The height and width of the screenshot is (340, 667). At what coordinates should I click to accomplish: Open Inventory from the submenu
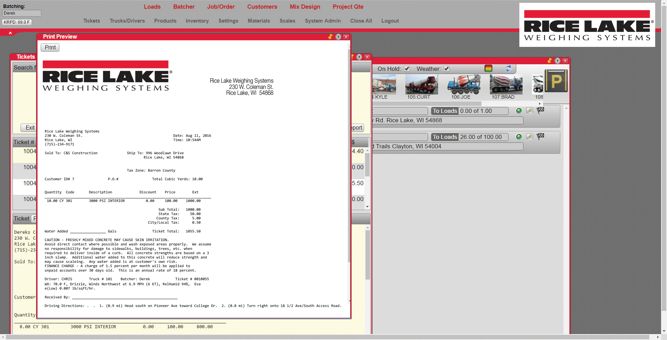point(197,21)
